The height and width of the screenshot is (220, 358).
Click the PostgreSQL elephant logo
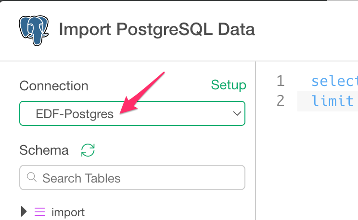34,30
